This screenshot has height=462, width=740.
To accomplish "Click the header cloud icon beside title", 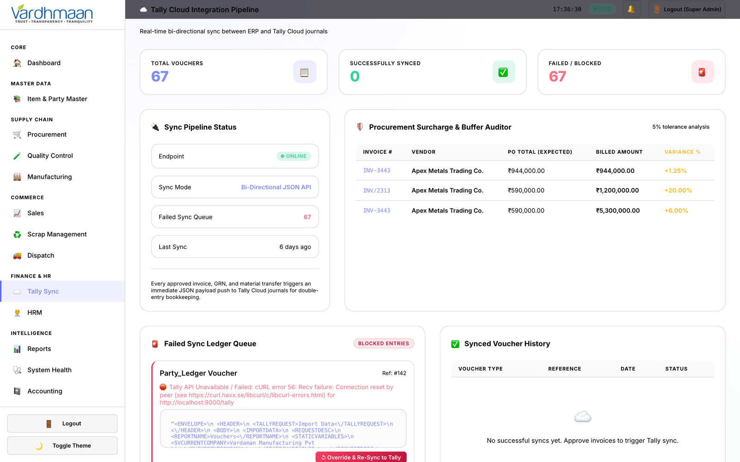I will click(x=143, y=10).
